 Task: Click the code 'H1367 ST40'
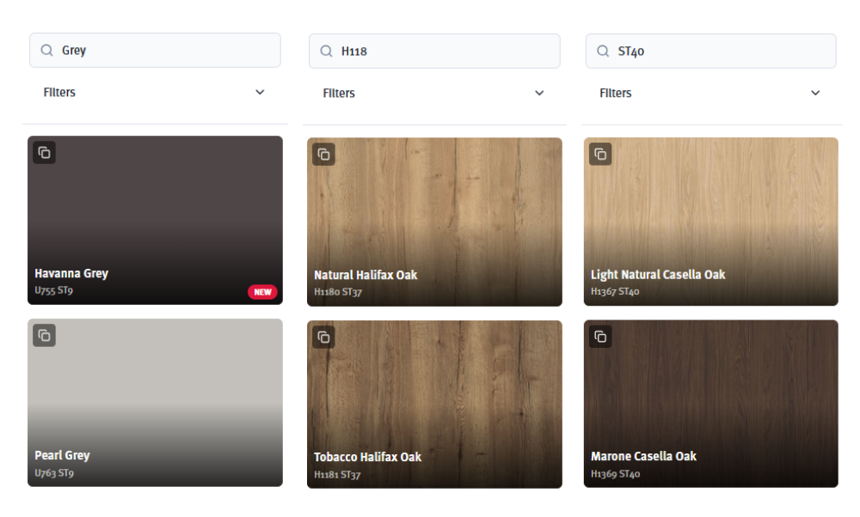point(615,291)
